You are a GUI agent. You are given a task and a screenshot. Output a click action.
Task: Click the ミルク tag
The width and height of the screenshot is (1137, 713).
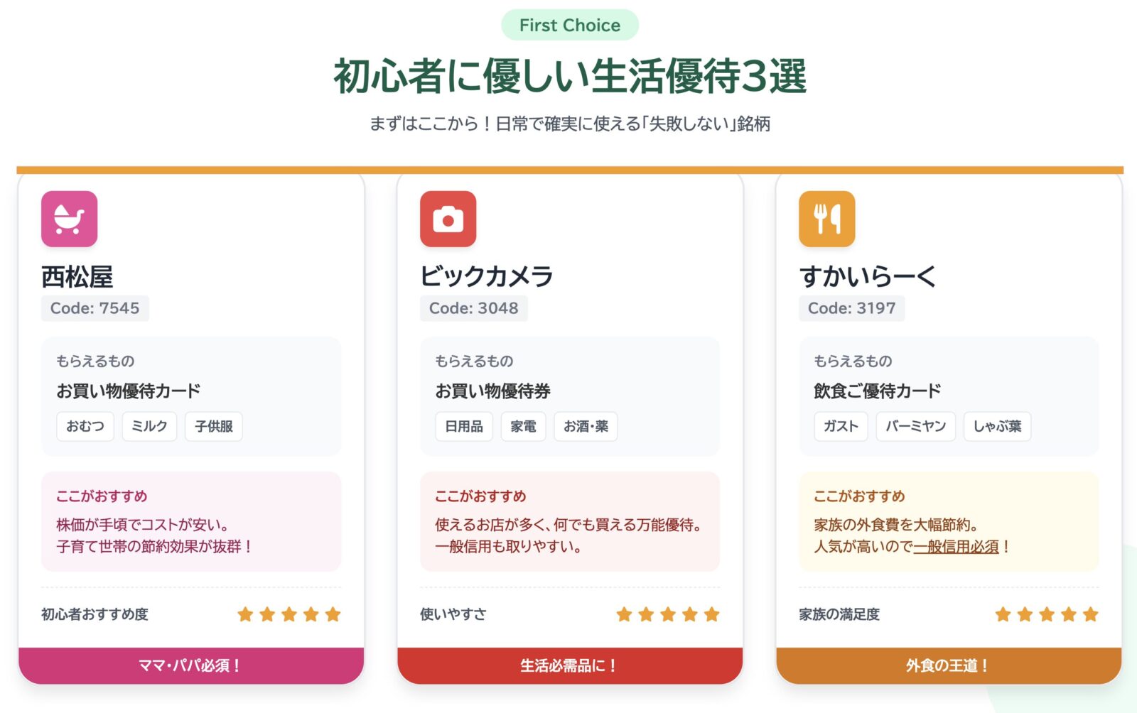pos(149,426)
